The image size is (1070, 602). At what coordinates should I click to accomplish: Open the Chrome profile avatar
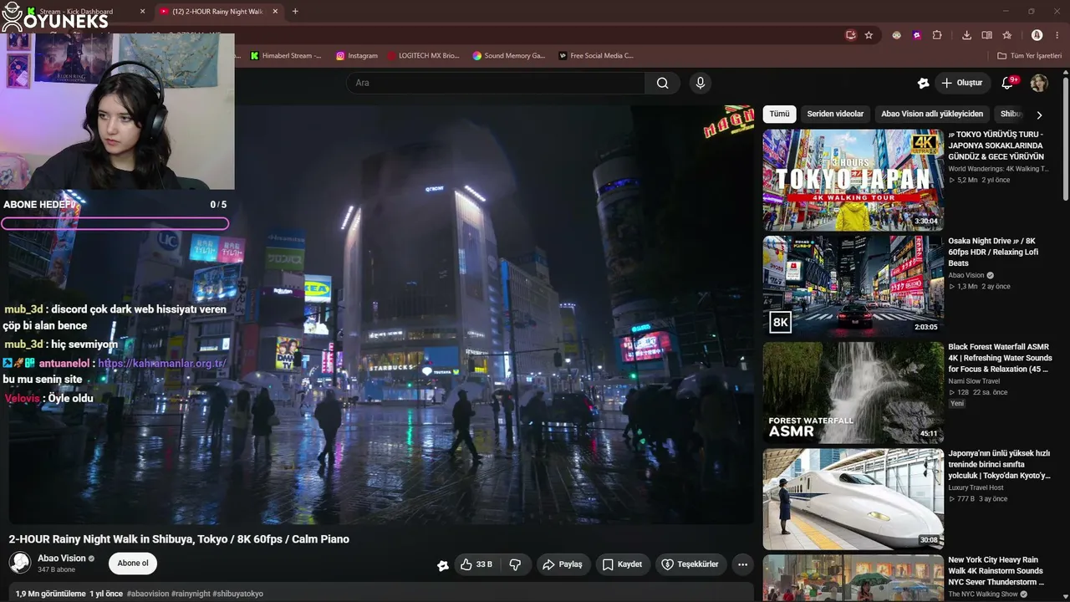point(1037,35)
